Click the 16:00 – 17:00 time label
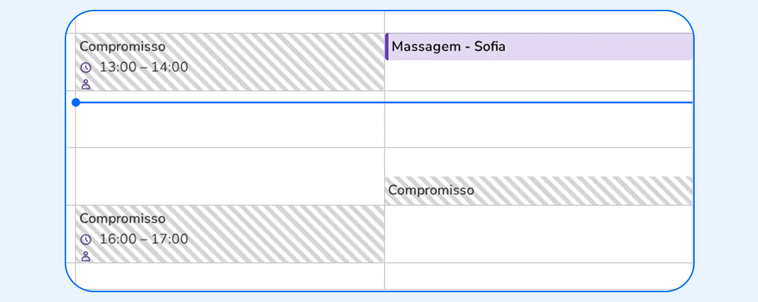 (x=143, y=239)
